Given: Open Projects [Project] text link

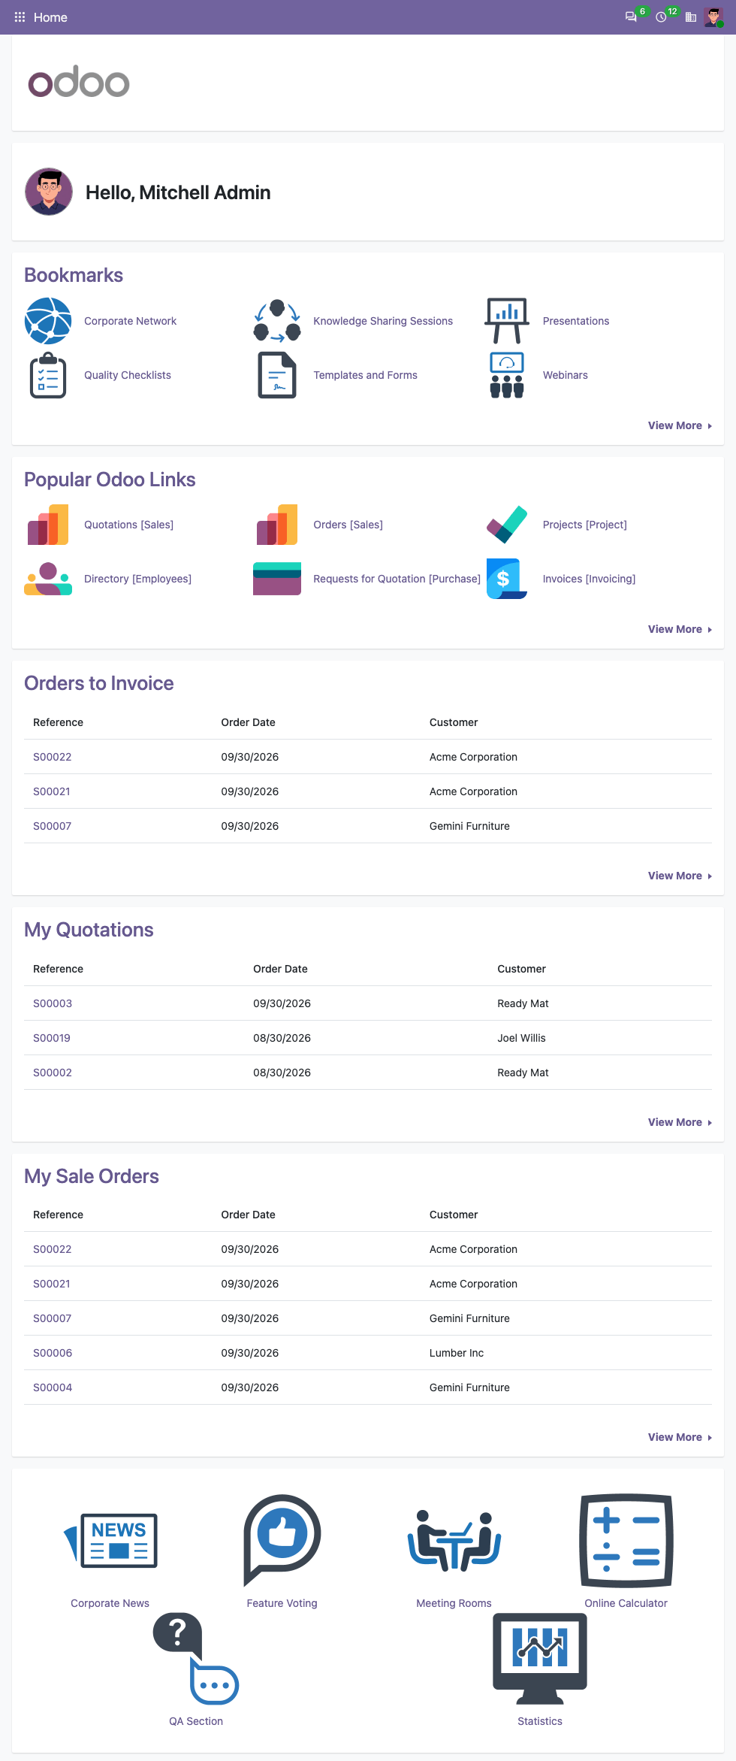Looking at the screenshot, I should (x=585, y=525).
